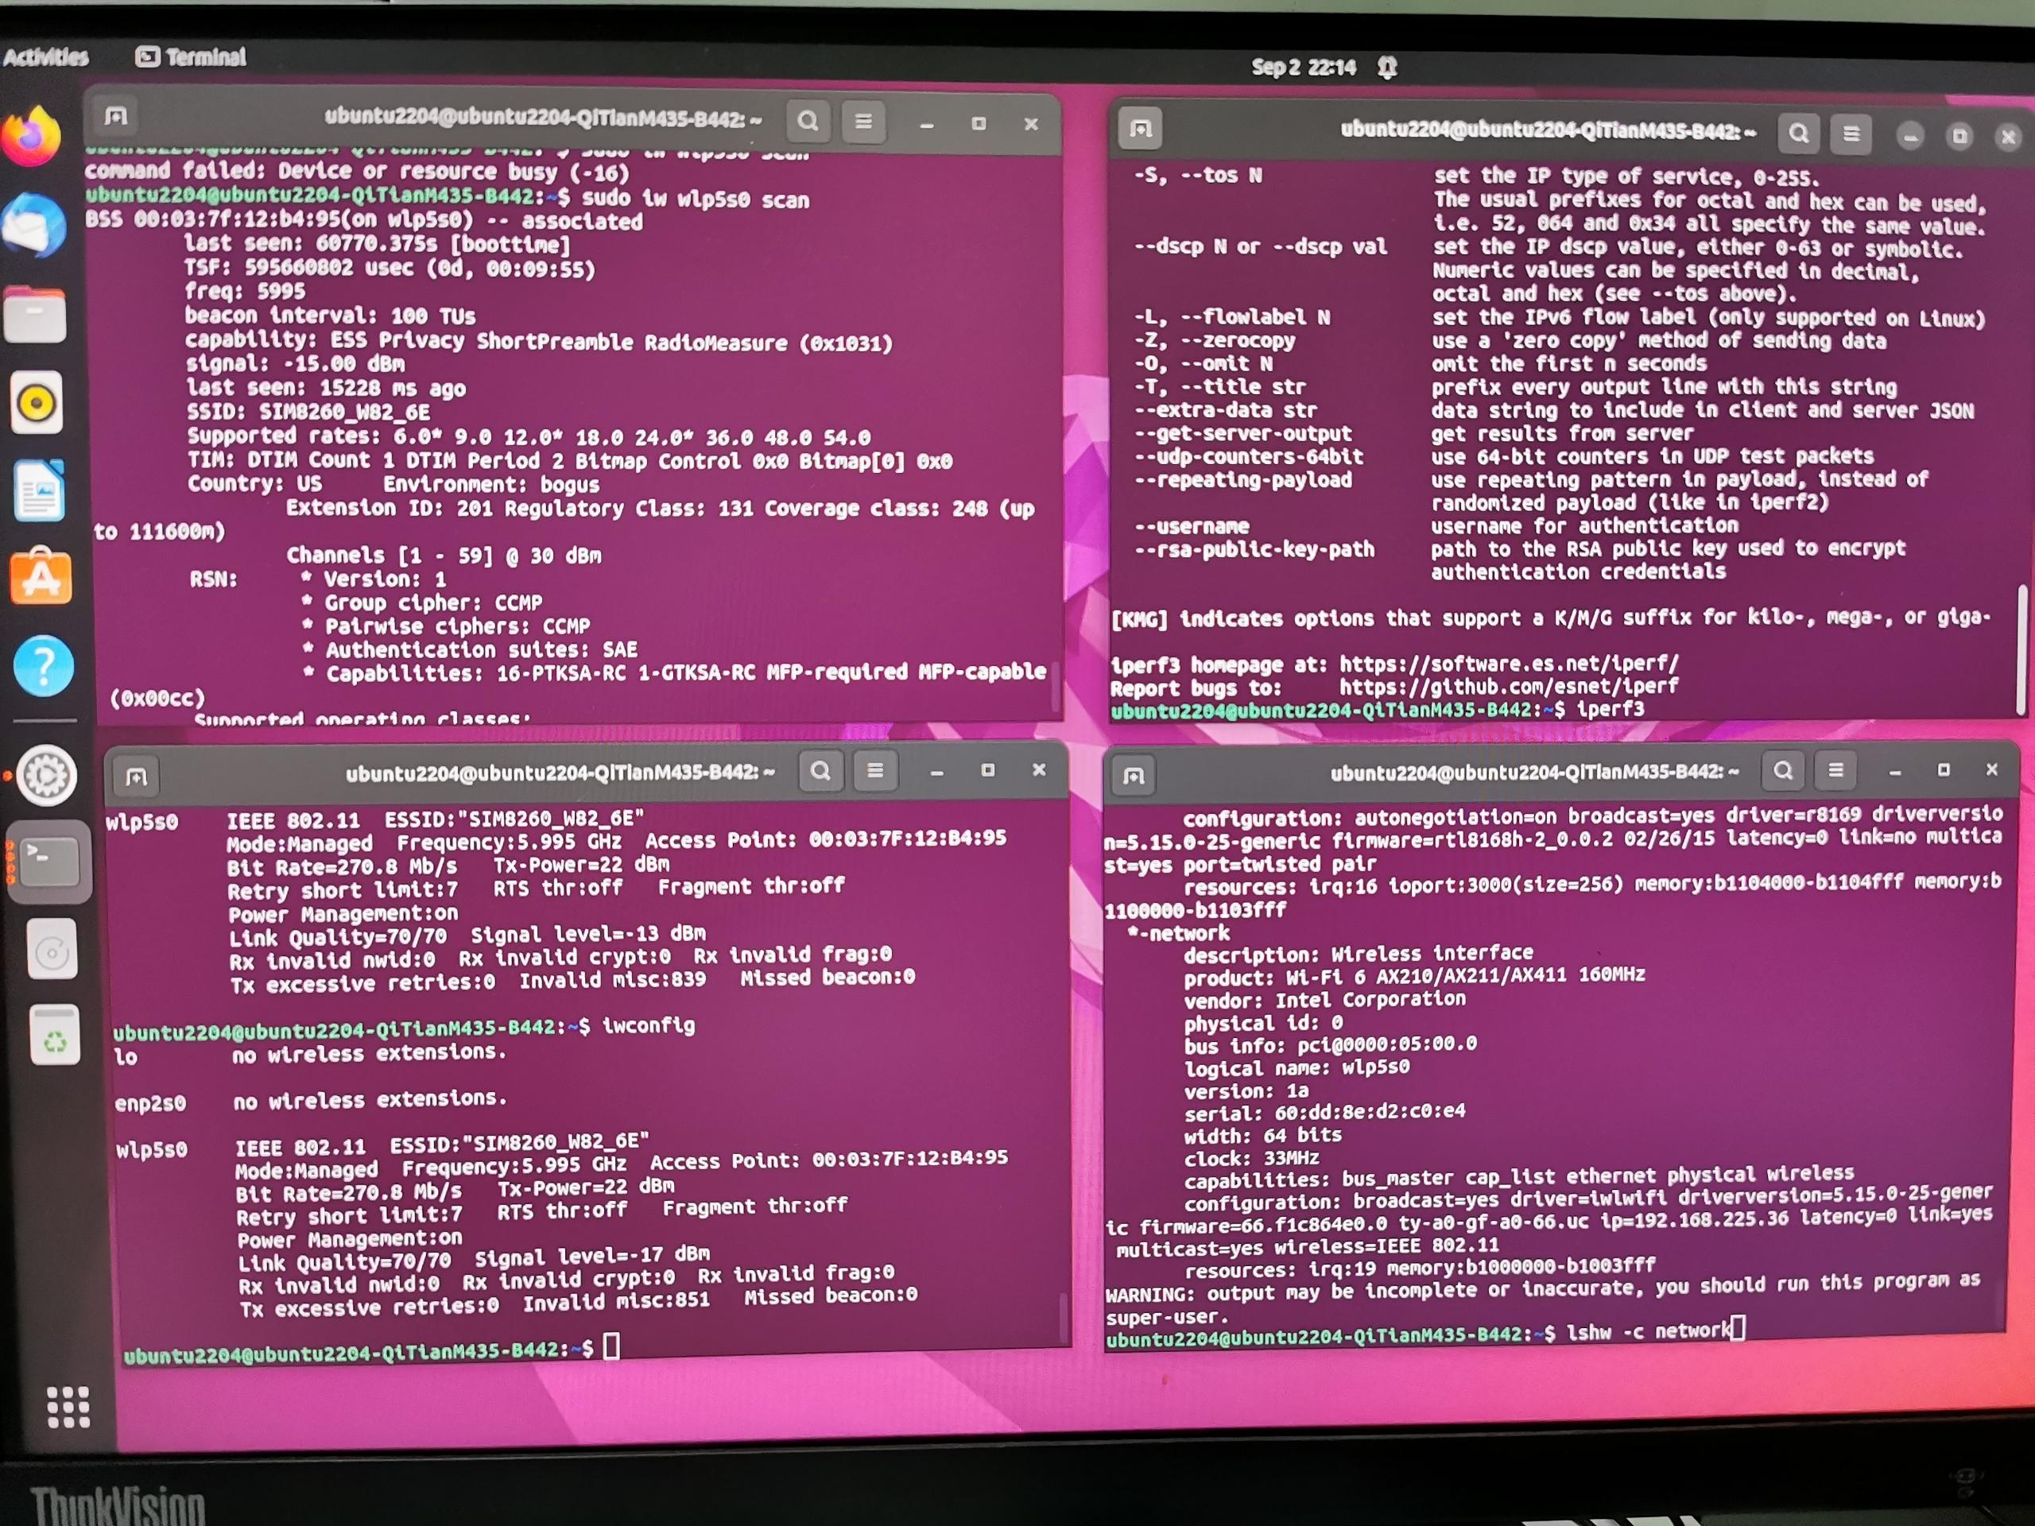Click search icon in top-right terminal window
This screenshot has height=1526, width=2035.
1799,134
